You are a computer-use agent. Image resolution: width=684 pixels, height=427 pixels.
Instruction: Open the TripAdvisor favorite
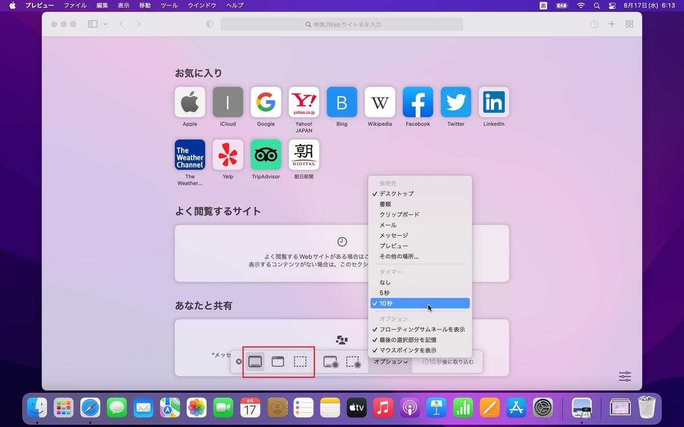[x=266, y=155]
